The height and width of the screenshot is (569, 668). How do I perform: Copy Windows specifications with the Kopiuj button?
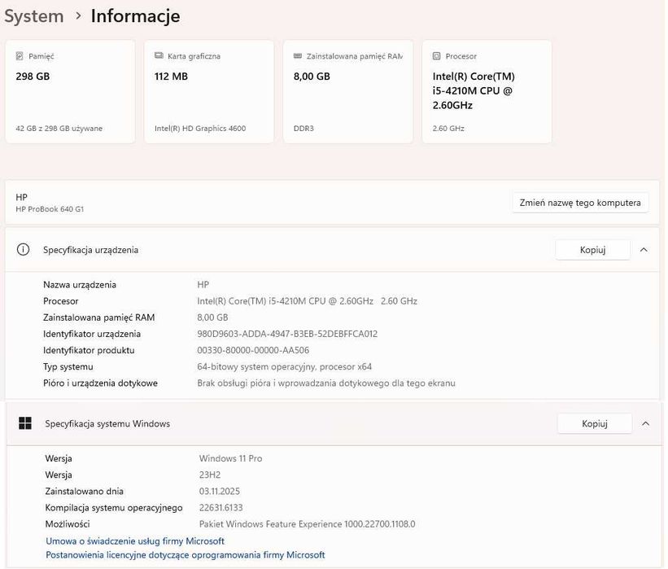(x=595, y=423)
